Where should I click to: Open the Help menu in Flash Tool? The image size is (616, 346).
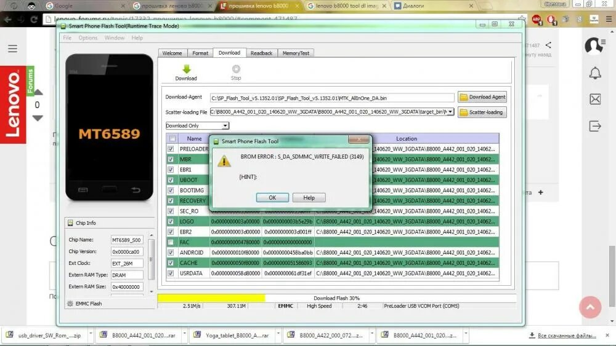(137, 37)
